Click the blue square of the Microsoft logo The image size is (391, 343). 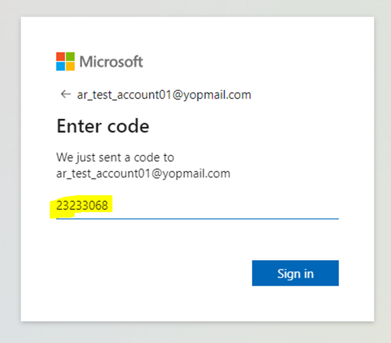pos(61,66)
